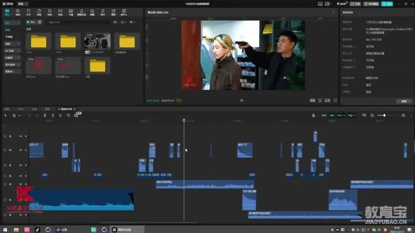This screenshot has width=415, height=233.
Task: Switch to the 1024 timeline tab
Action: click(20, 109)
